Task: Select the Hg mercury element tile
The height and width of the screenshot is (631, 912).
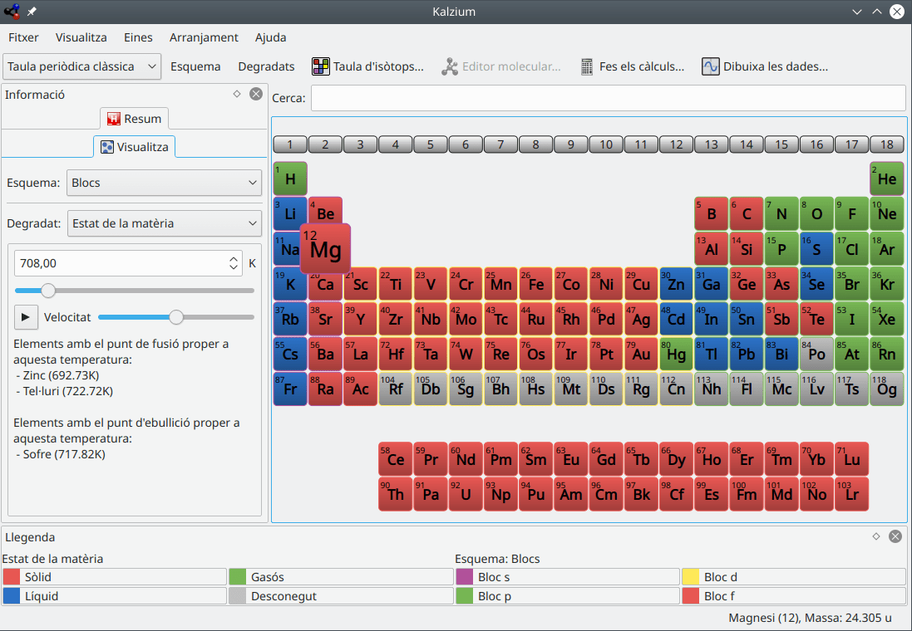Action: click(x=677, y=354)
